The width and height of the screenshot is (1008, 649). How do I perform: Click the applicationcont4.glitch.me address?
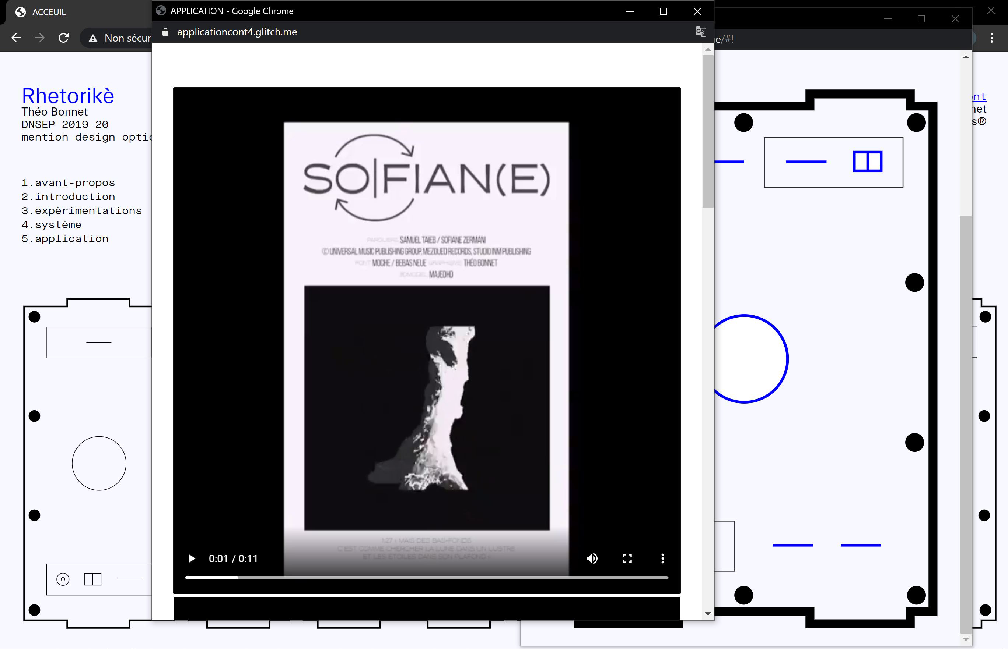tap(237, 32)
